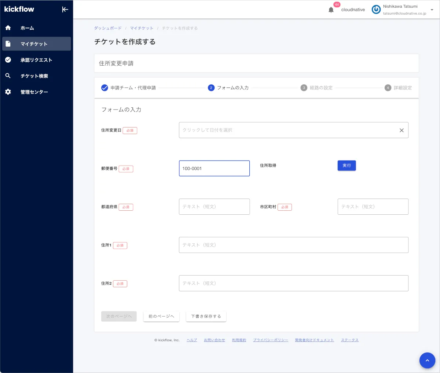
Task: Open the ダッシュボード breadcrumb link
Action: point(108,28)
